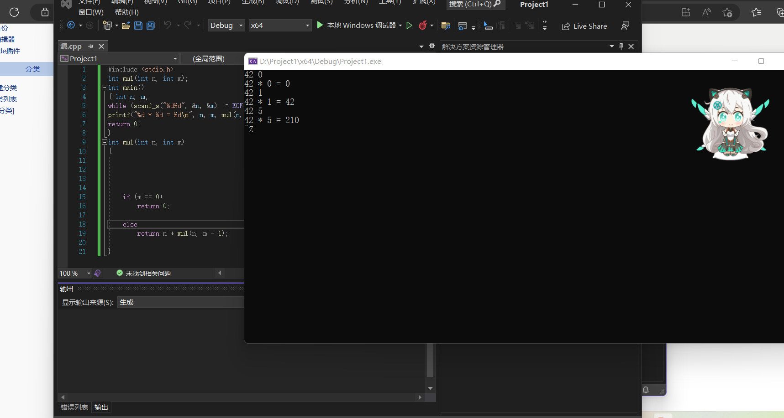Click the '42 * 5 = 210' console output line
The height and width of the screenshot is (418, 784).
[x=272, y=120]
